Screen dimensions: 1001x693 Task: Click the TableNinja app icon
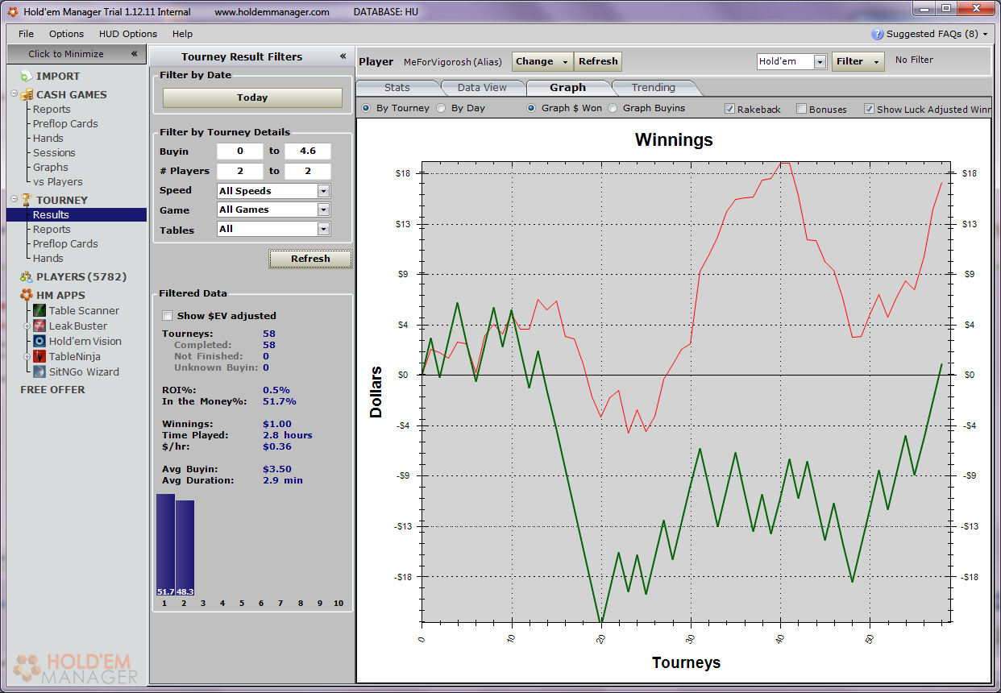click(x=39, y=356)
